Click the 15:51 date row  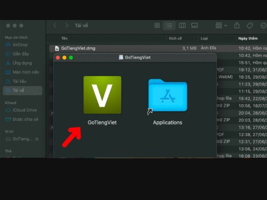[253, 63]
